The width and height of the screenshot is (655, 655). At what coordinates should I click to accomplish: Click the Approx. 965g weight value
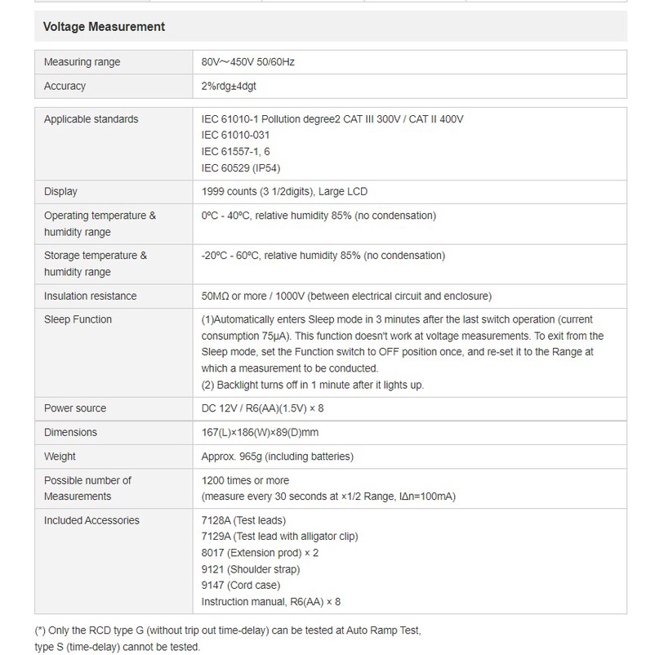(x=277, y=456)
